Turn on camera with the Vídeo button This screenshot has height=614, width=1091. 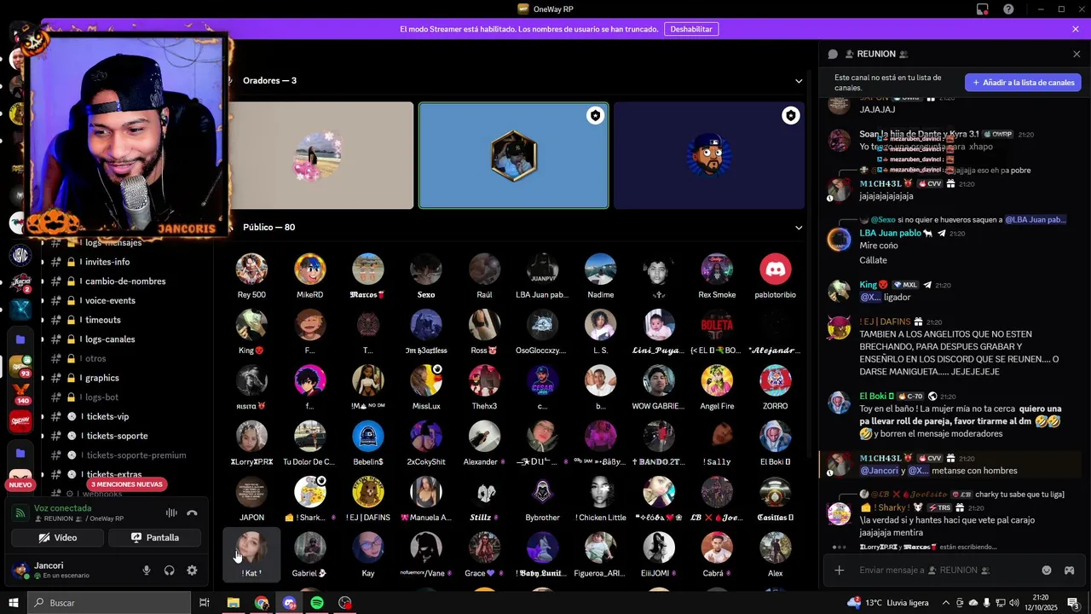click(x=58, y=538)
